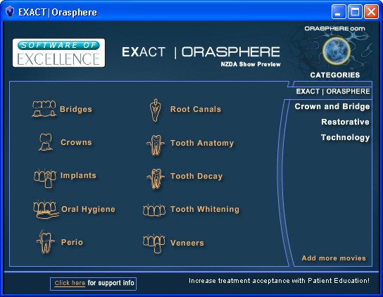Switch to the EXACT | ORASPHERE category tab
Image resolution: width=383 pixels, height=297 pixels.
(x=333, y=91)
